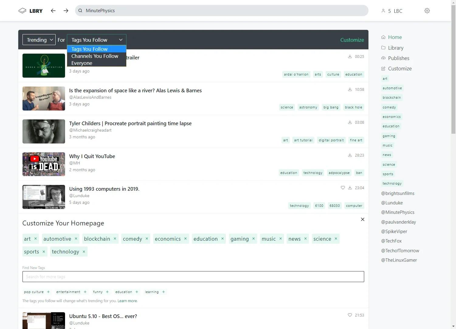This screenshot has width=456, height=329.
Task: Visit the @Michaelcraigheadart channel link
Action: 90,130
